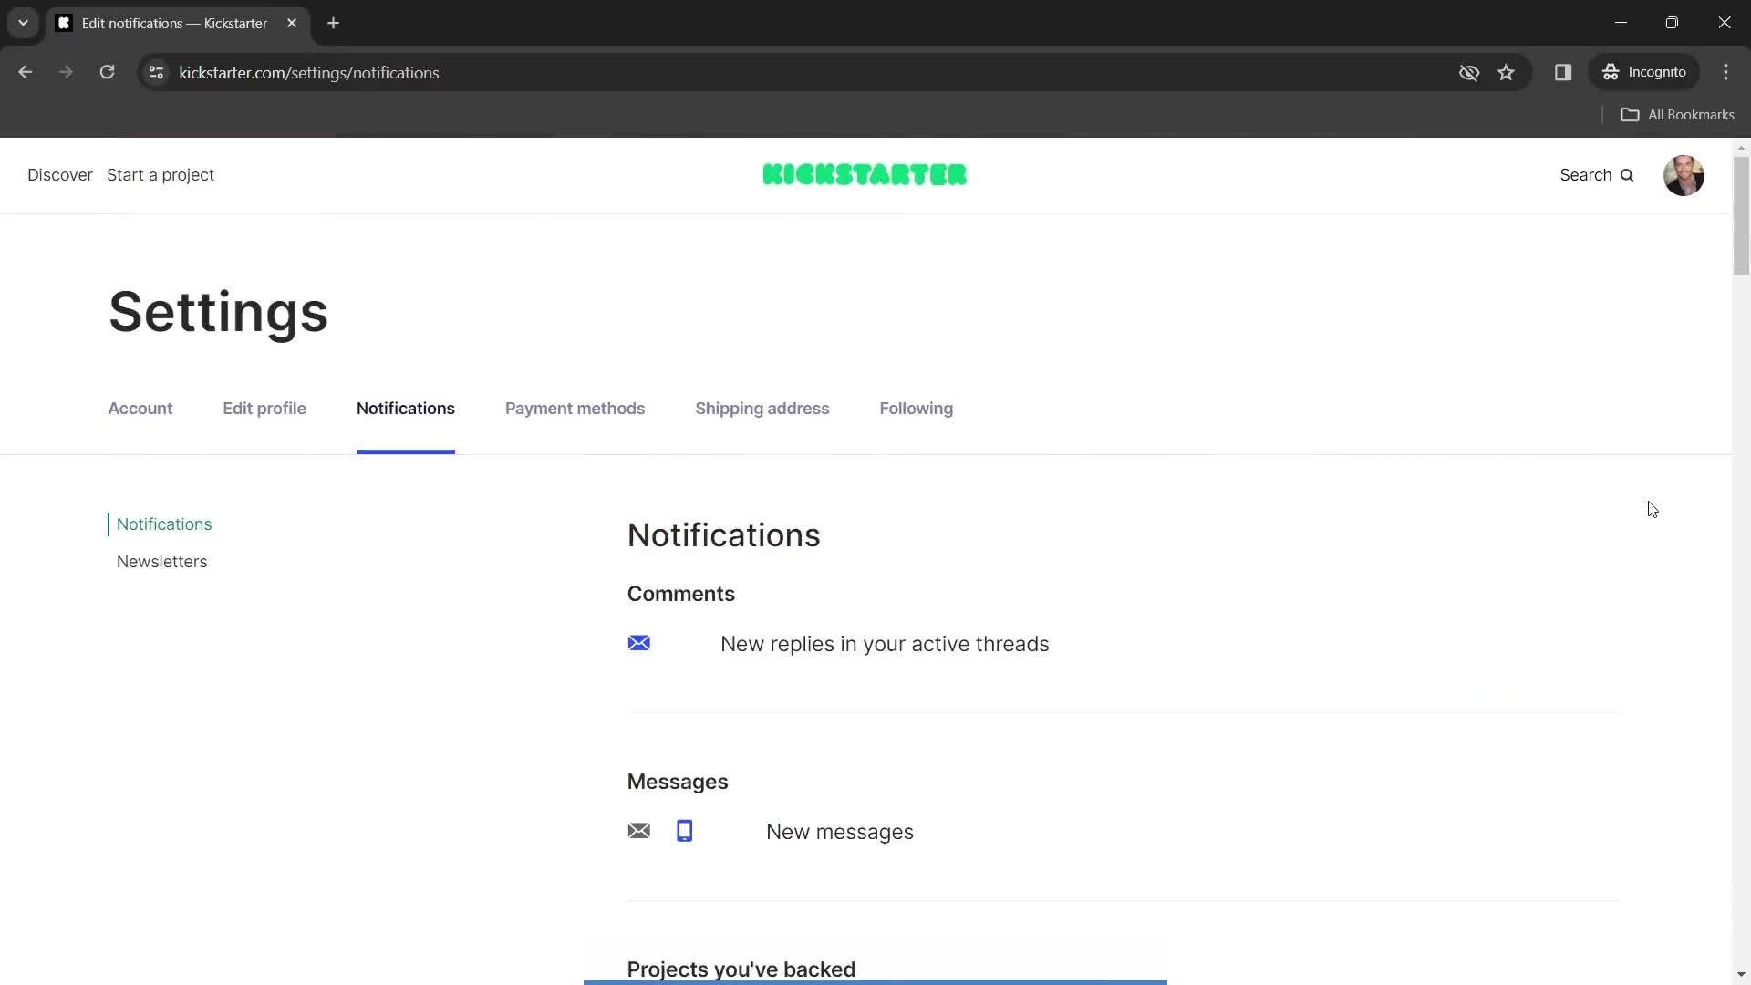Screen dimensions: 1751x985
Task: Click the Kickstarter logo
Action: point(864,174)
